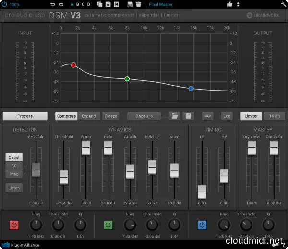288x249 pixels.
Task: Click the redo arrow icon
Action: [x=61, y=4]
